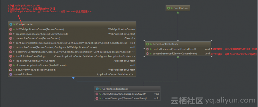This screenshot has height=107, width=258.
Task: Select method closeWebApplicationContext(ServletContext)
Action: [x=41, y=65]
